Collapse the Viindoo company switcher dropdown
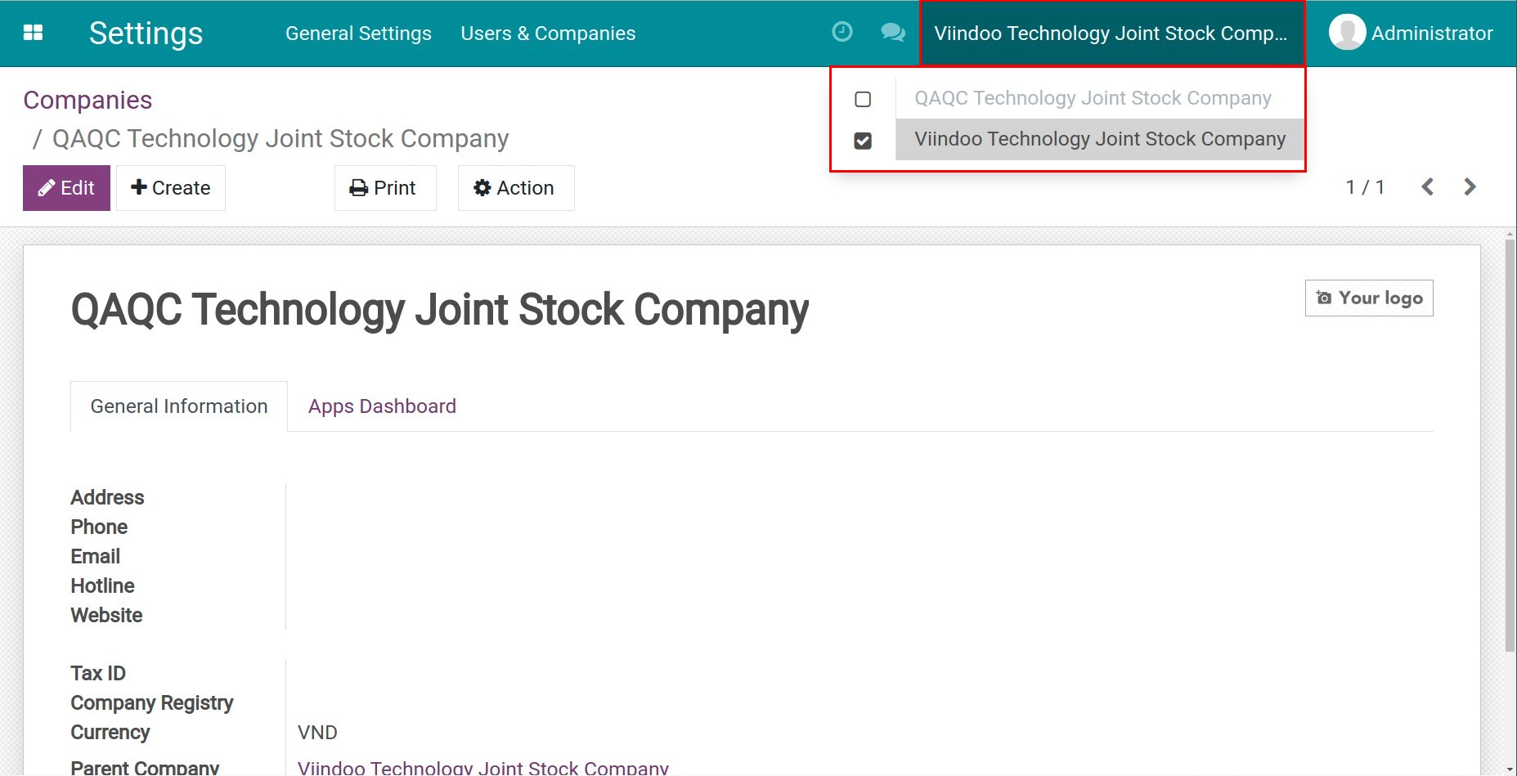The height and width of the screenshot is (776, 1517). coord(1111,34)
